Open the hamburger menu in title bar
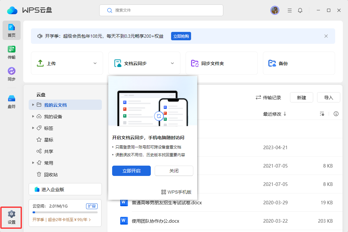This screenshot has height=232, width=348. tap(290, 10)
